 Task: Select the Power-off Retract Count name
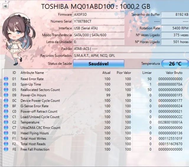39,111
